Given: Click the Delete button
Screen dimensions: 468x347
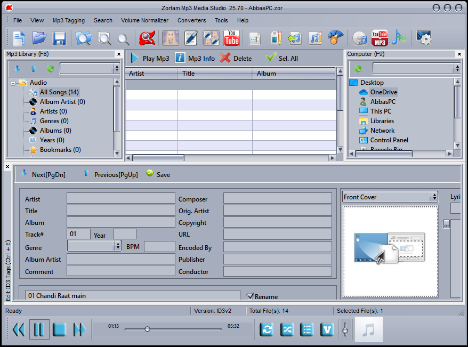Looking at the screenshot, I should pos(236,58).
